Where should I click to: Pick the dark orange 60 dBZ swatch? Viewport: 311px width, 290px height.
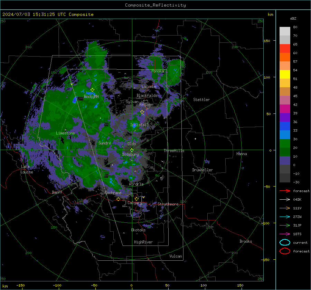[285, 57]
